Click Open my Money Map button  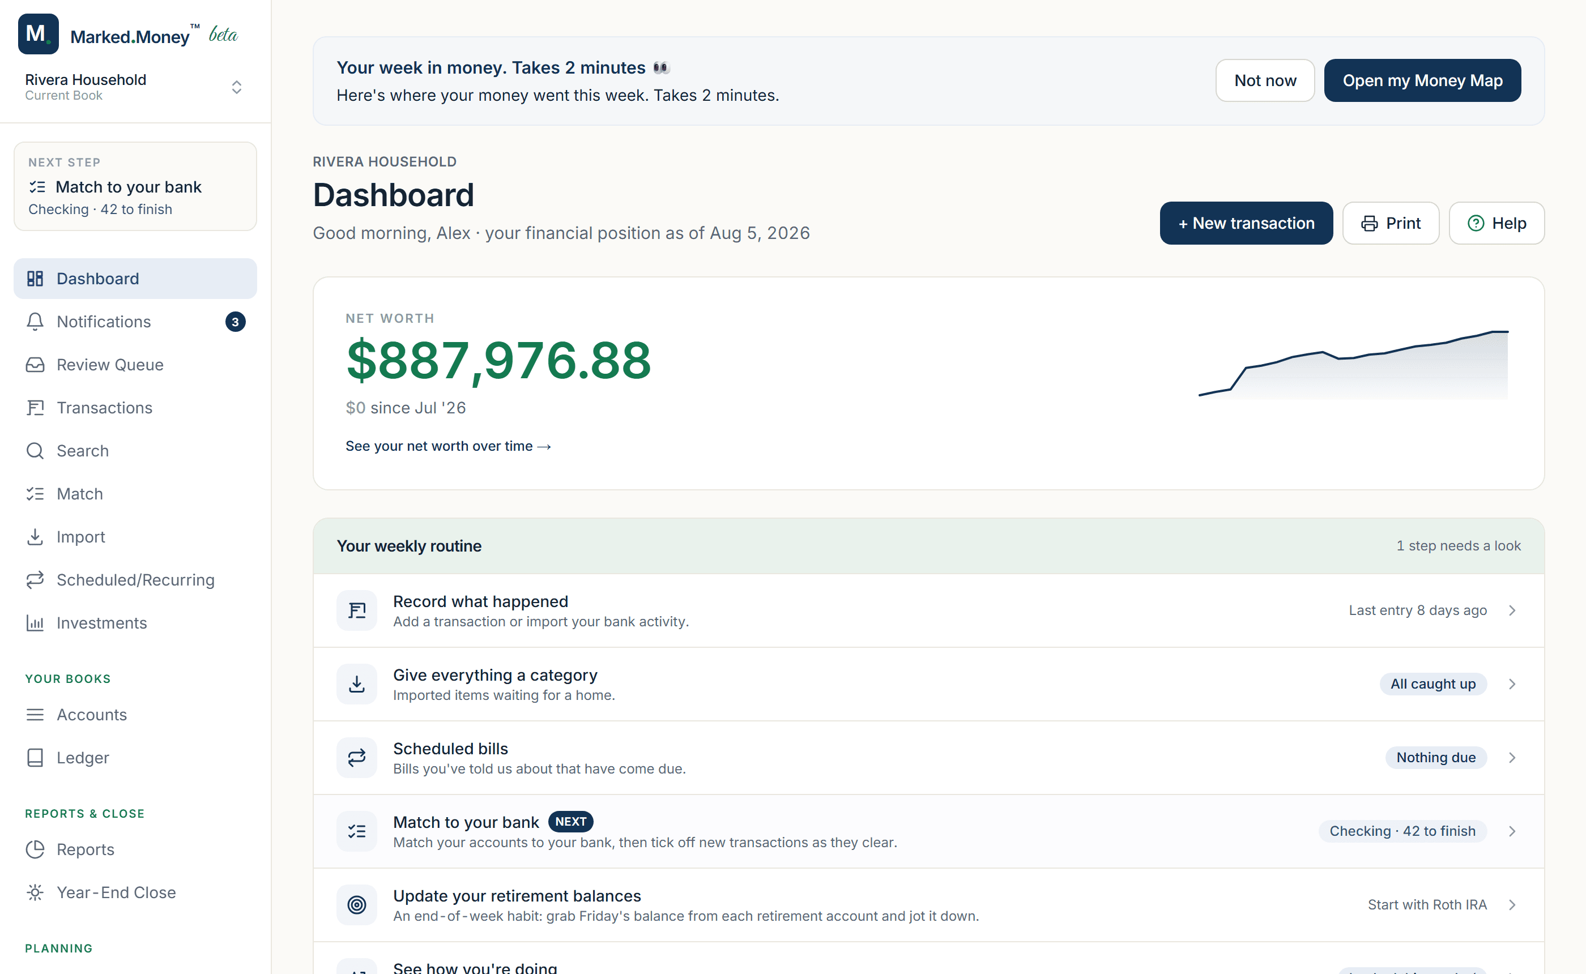point(1422,80)
